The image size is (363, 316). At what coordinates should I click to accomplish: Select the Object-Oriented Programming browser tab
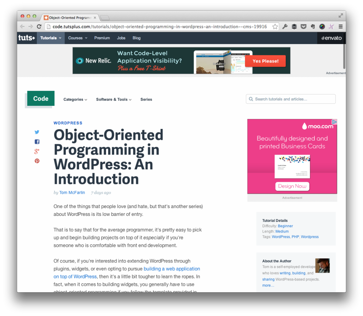(70, 18)
